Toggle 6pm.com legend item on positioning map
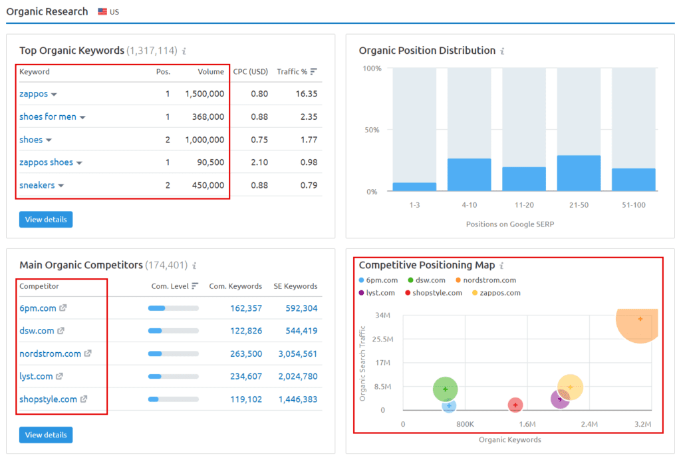 [x=378, y=280]
